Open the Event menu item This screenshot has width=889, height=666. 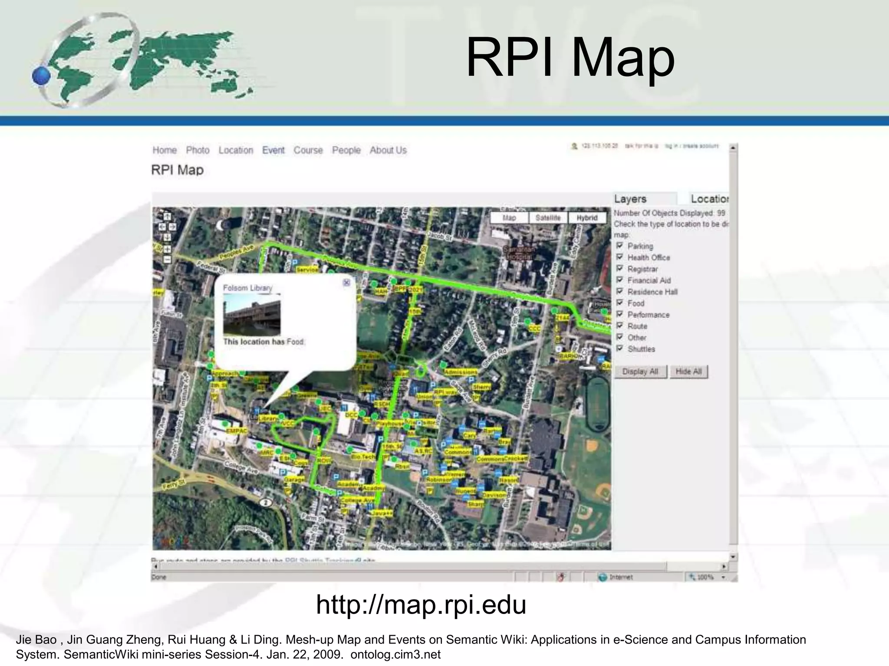[273, 150]
